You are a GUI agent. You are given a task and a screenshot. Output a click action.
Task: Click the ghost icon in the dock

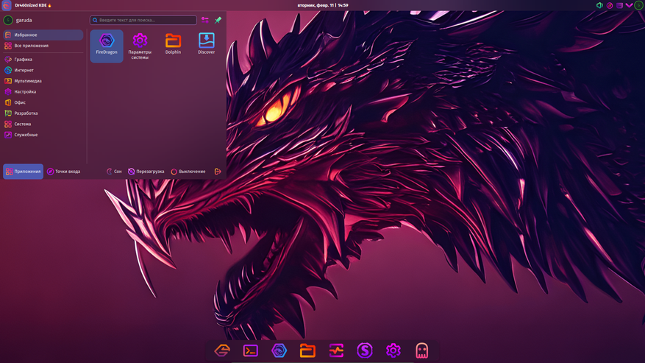421,350
